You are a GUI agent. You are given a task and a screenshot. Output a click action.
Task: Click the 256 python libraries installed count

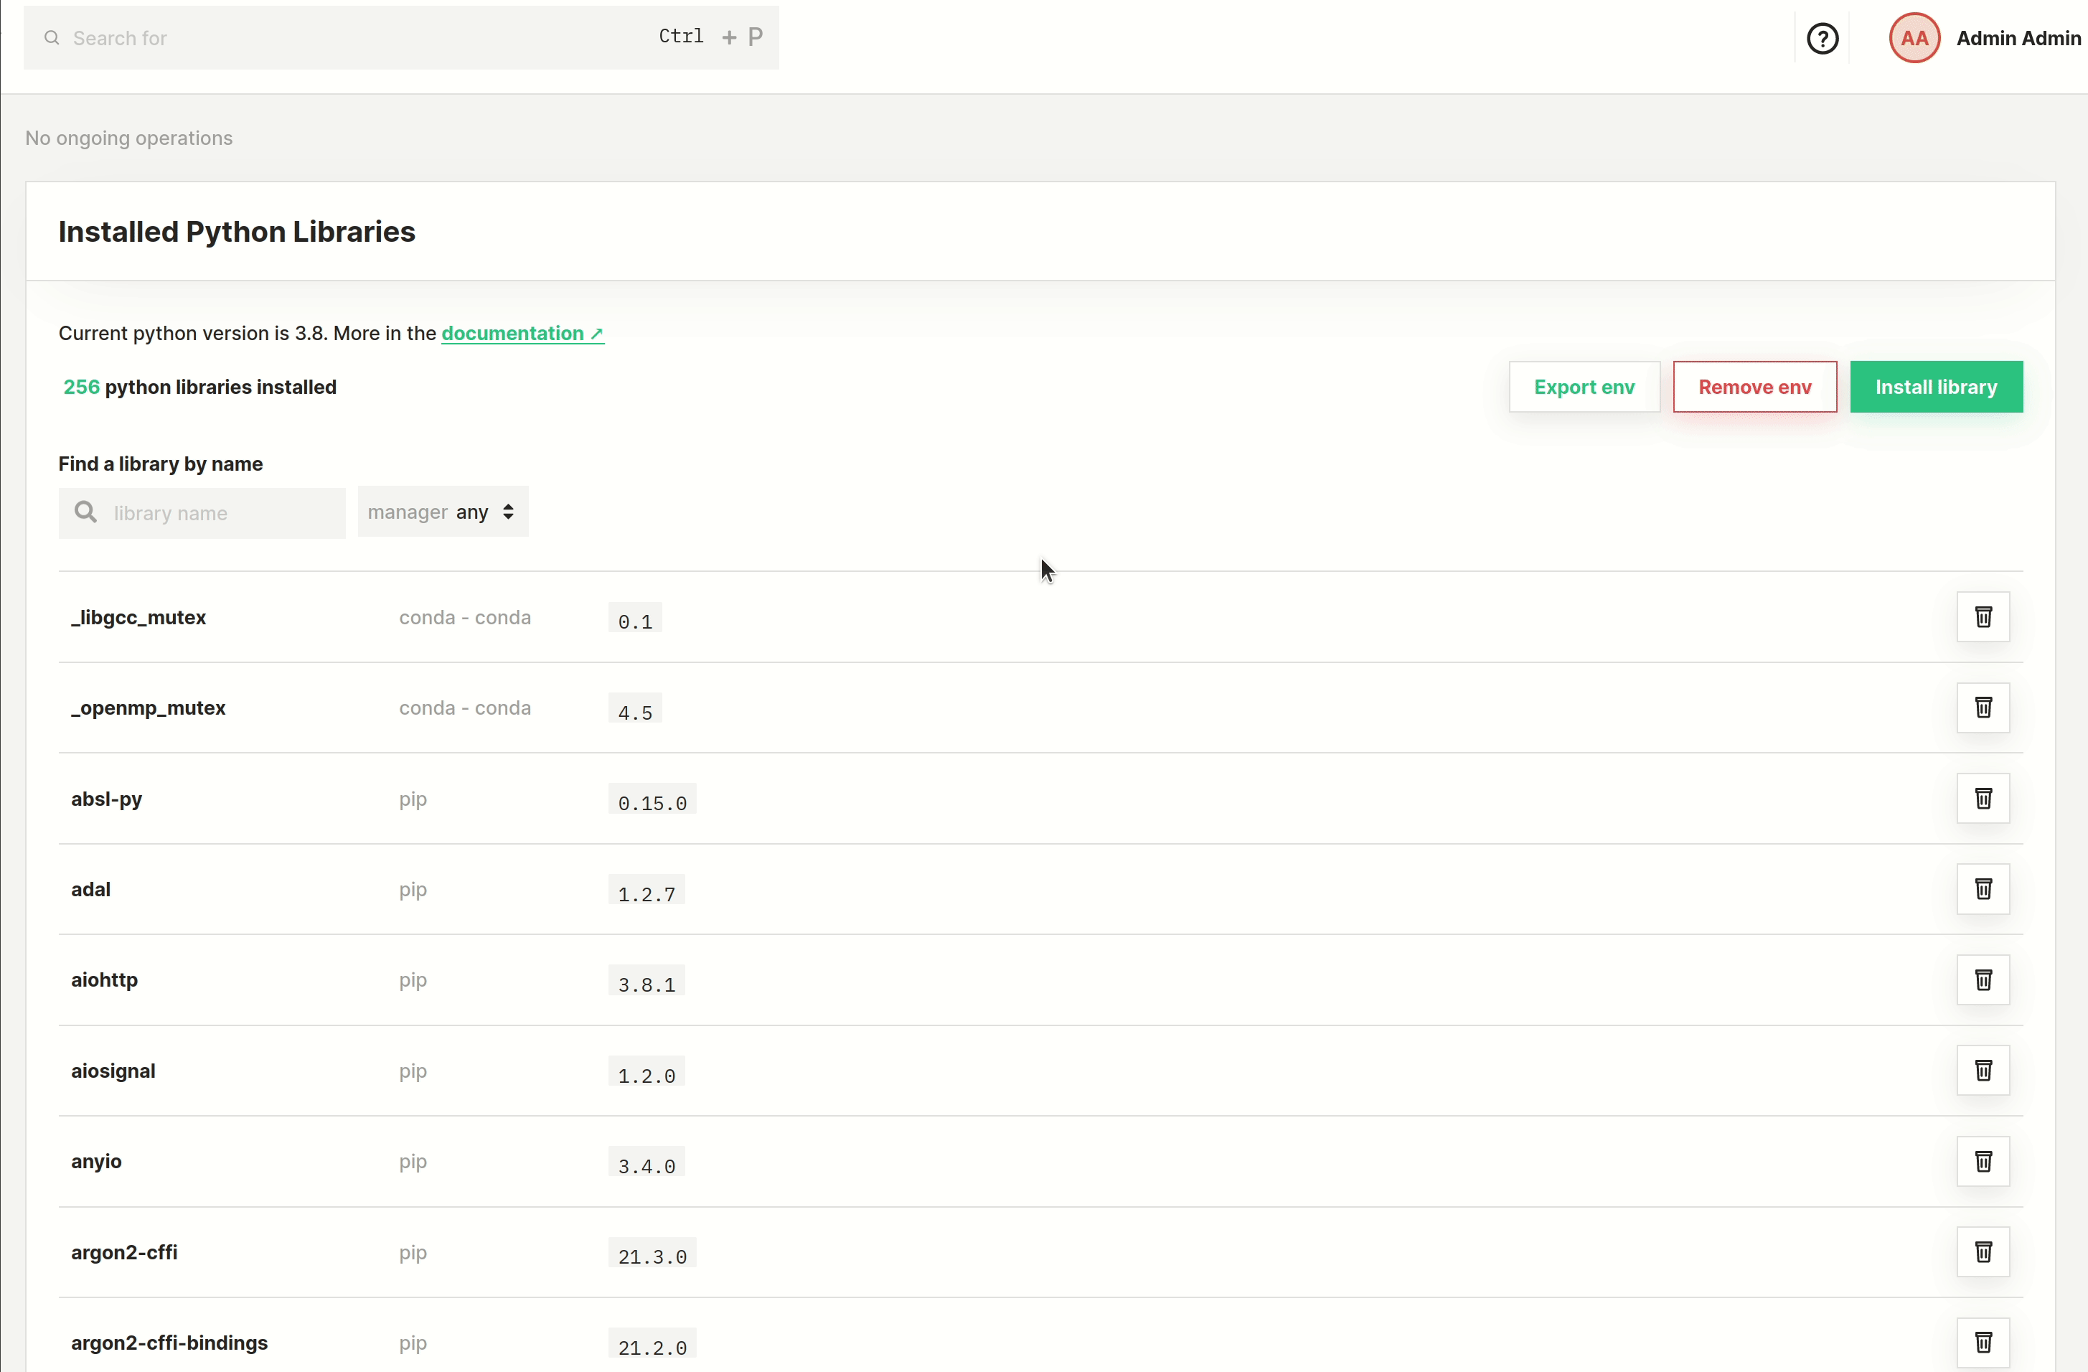pyautogui.click(x=200, y=387)
